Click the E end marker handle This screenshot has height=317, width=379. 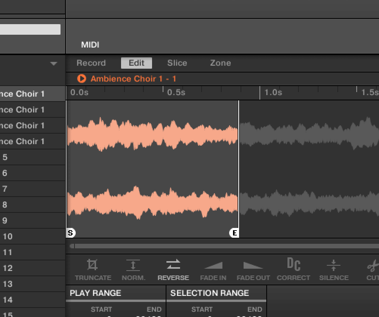pyautogui.click(x=234, y=233)
